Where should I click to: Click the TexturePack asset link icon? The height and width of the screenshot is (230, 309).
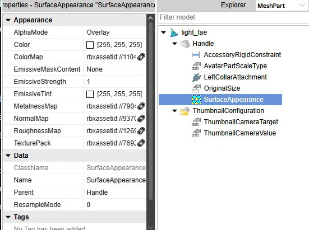(x=141, y=143)
